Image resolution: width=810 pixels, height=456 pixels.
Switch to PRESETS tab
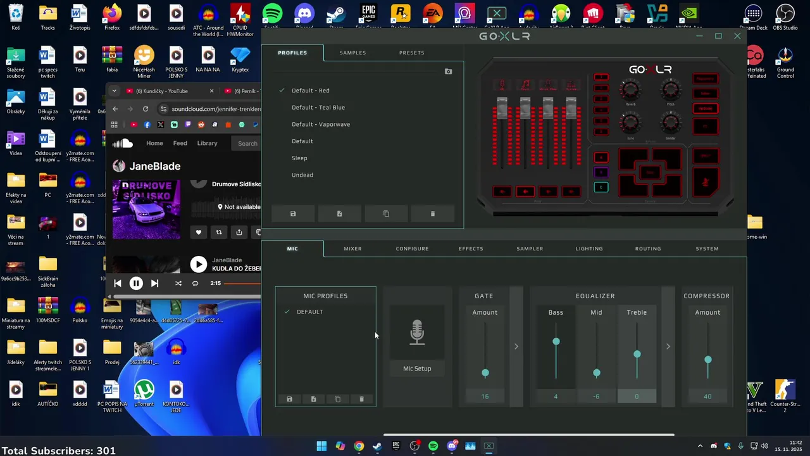coord(412,53)
